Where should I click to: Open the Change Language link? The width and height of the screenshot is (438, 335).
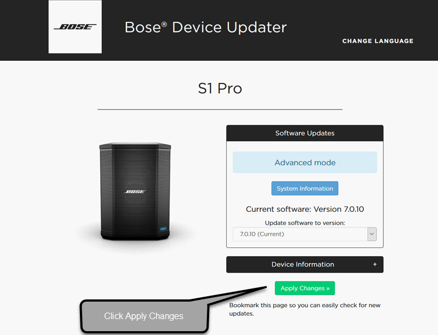(x=378, y=41)
